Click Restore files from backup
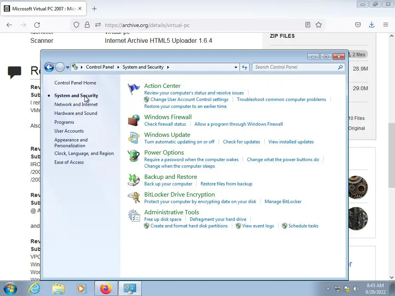 (226, 184)
